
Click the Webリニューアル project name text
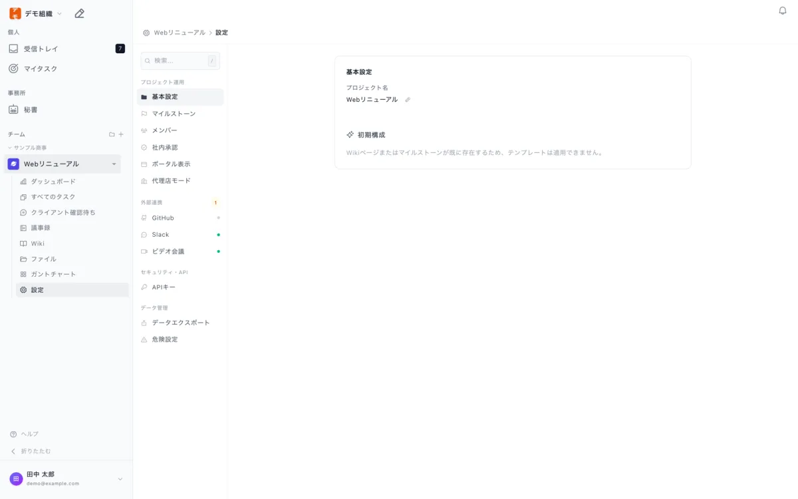point(372,100)
